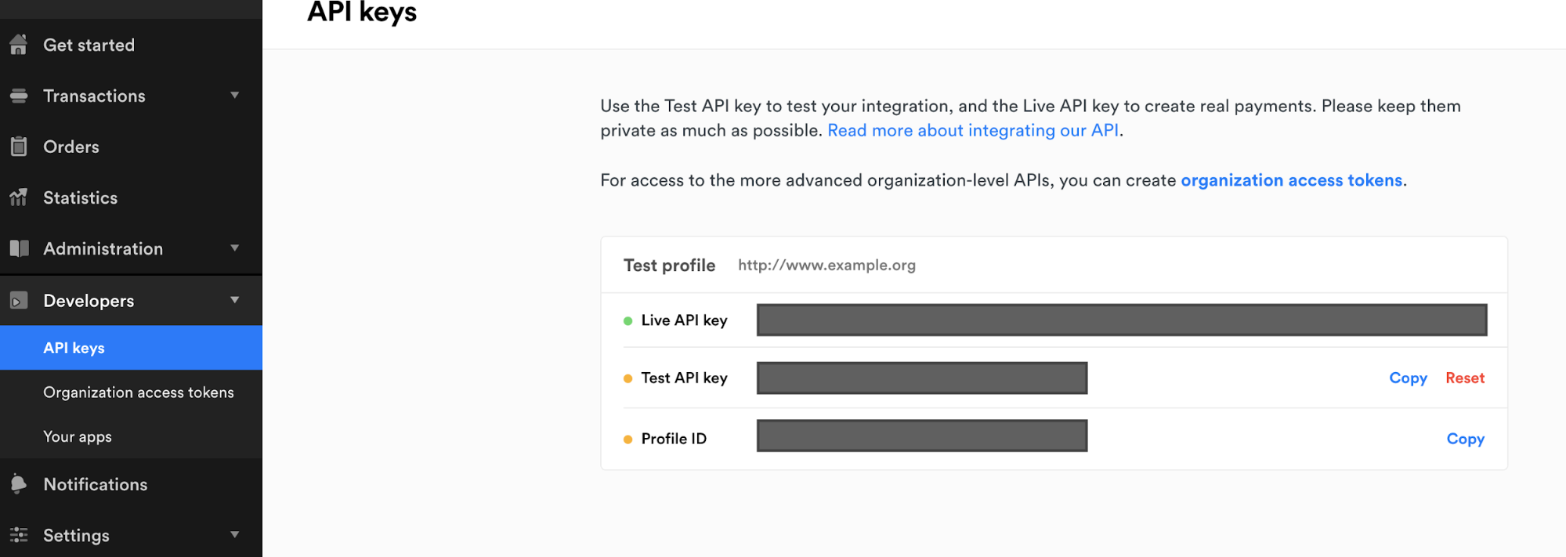This screenshot has width=1566, height=557.
Task: Click the Administration book icon
Action: (19, 248)
